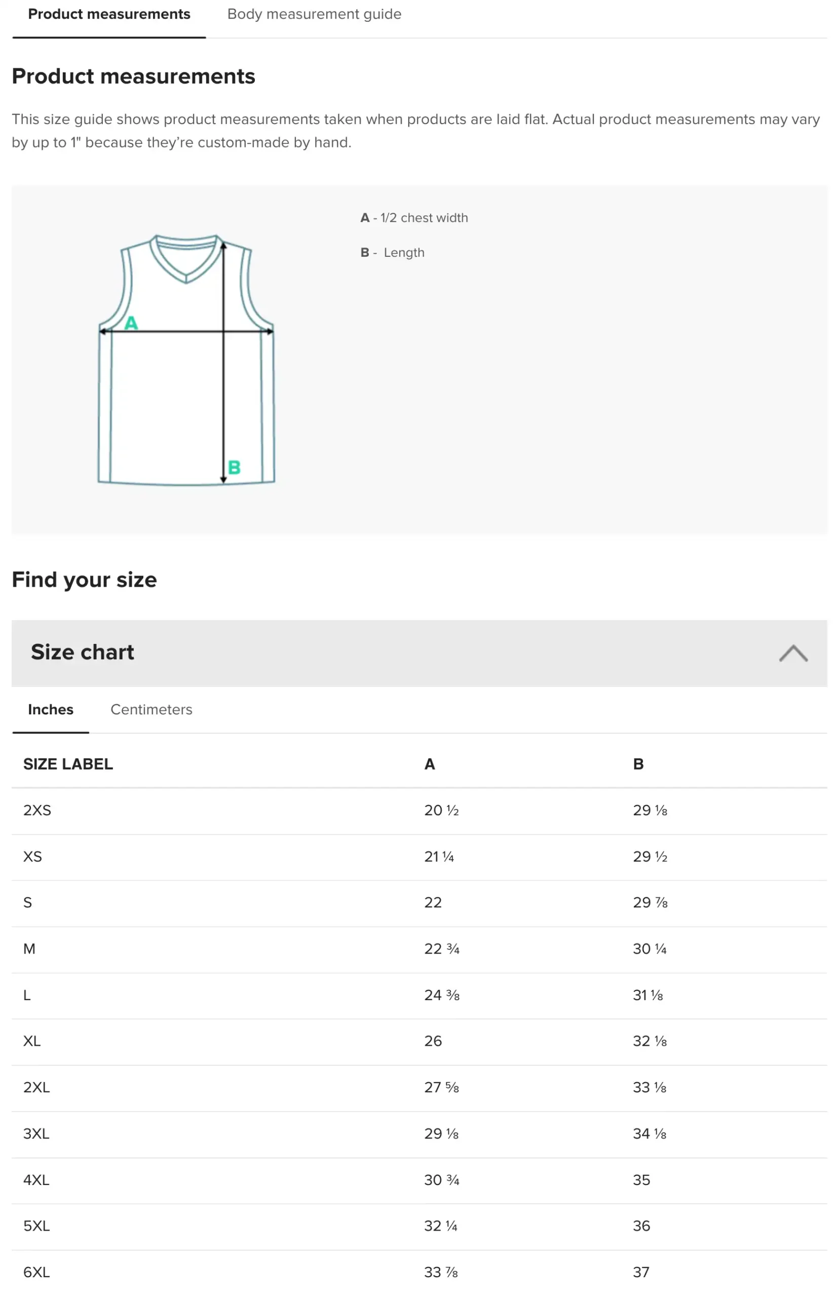Select the Product measurements tab
Screen dimensions: 838x1297
click(109, 14)
